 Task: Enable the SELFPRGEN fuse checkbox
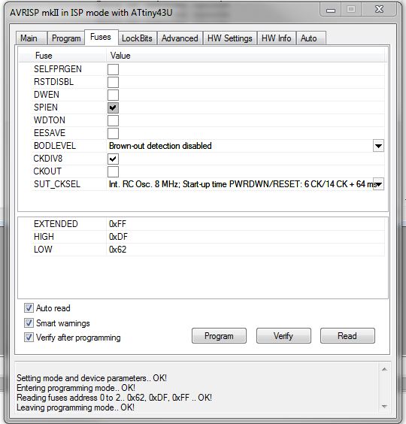coord(113,69)
